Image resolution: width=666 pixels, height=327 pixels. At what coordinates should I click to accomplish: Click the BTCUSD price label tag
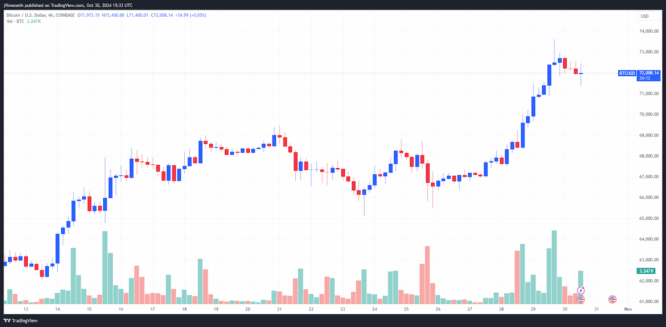click(x=627, y=73)
